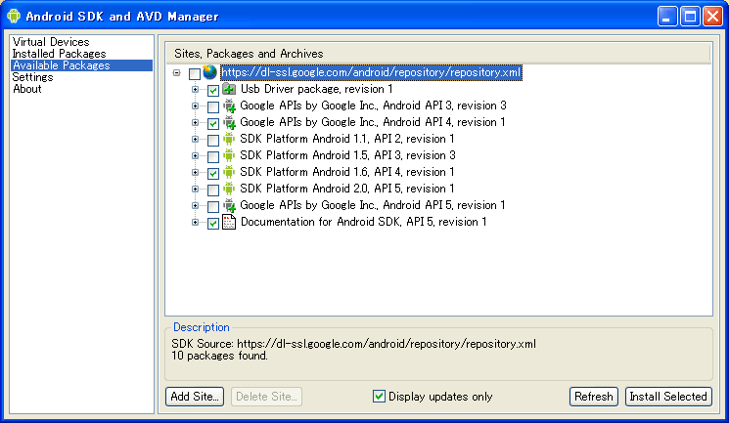Close the SDK Manager window
The width and height of the screenshot is (729, 423).
pyautogui.click(x=712, y=17)
